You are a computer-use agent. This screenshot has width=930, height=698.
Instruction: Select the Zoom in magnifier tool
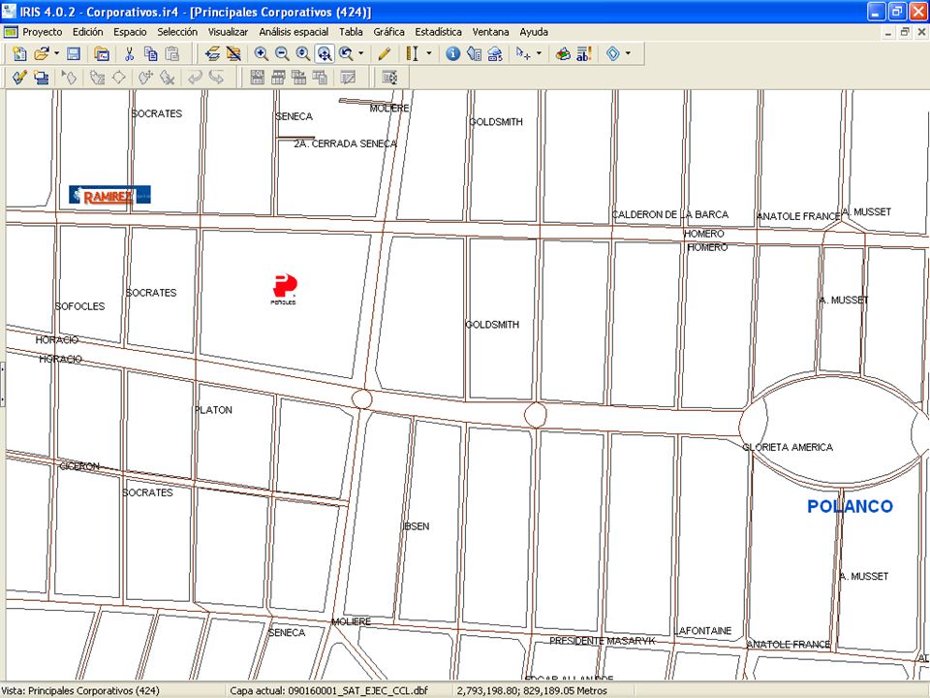pyautogui.click(x=261, y=54)
